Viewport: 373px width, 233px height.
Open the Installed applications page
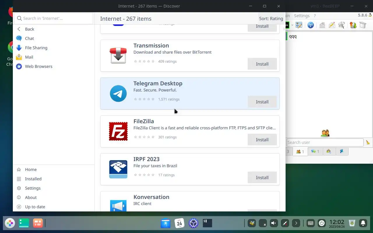pos(54,179)
